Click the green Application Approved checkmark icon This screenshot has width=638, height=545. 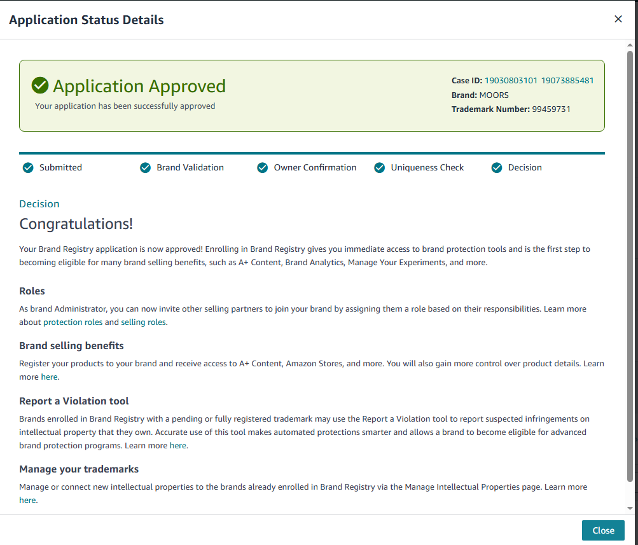coord(40,86)
